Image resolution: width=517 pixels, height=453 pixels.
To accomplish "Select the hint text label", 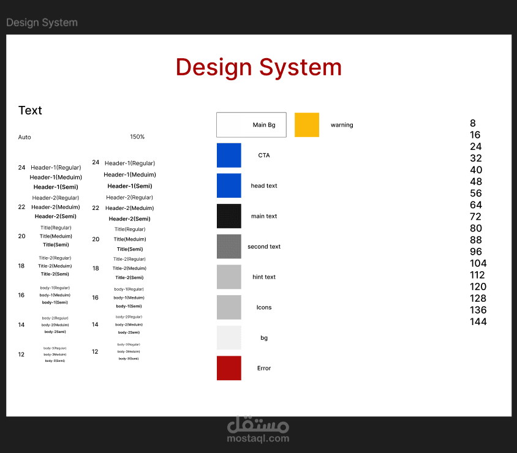I will pyautogui.click(x=264, y=277).
